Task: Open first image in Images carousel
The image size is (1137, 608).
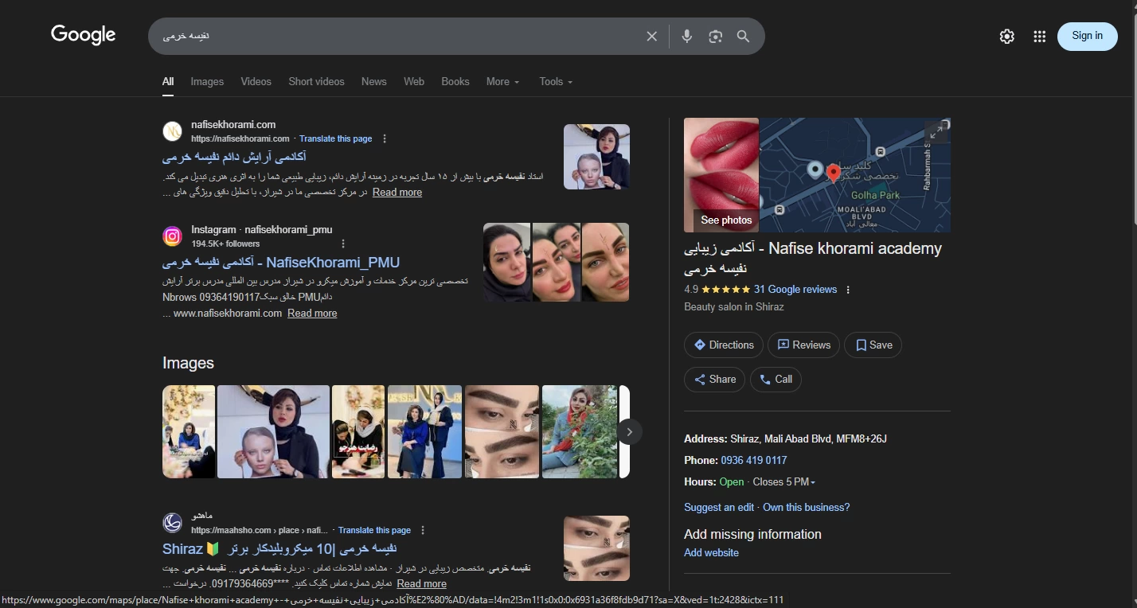Action: tap(189, 431)
